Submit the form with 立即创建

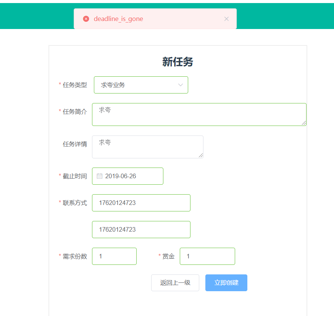point(226,283)
